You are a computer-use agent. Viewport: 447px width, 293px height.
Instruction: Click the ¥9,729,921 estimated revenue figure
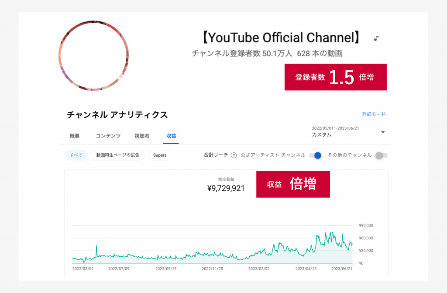pos(226,188)
